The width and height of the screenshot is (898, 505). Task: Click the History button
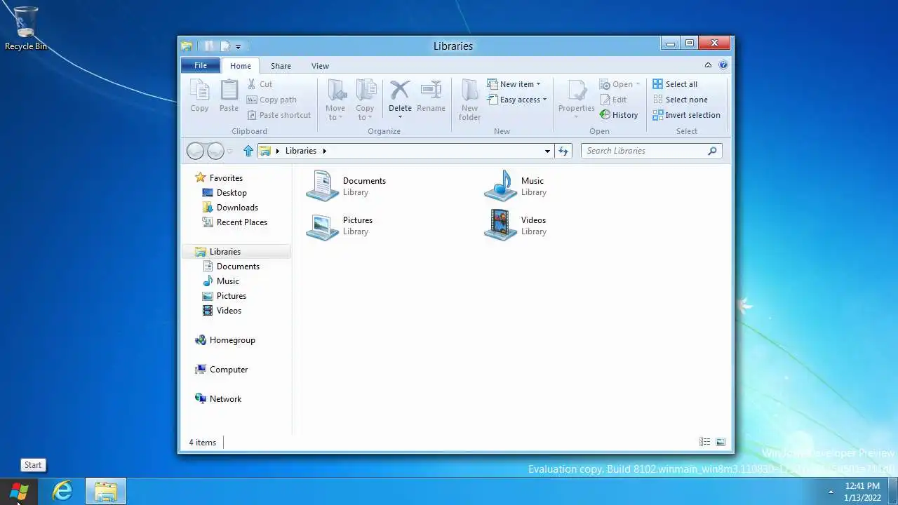coord(619,115)
